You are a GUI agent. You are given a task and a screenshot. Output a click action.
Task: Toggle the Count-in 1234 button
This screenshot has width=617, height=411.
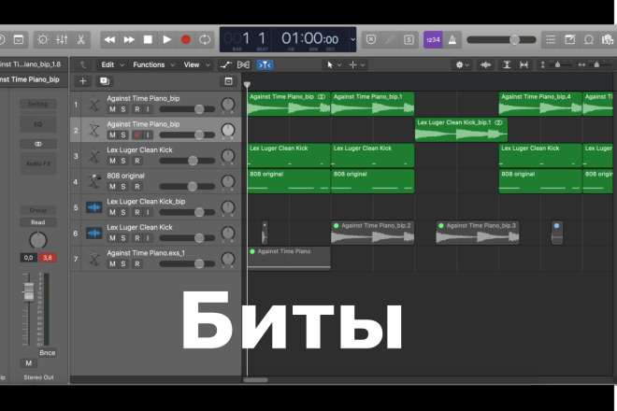(x=433, y=40)
